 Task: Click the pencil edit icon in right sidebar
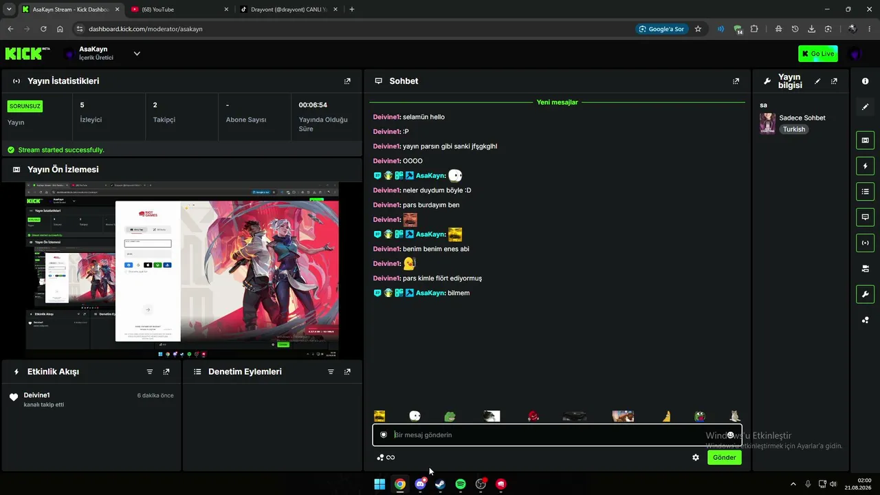(x=865, y=107)
